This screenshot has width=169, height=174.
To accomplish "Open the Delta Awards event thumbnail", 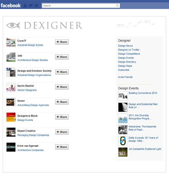I will click(123, 141).
